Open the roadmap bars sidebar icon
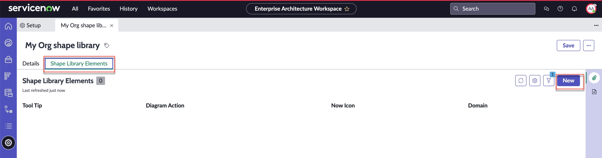This screenshot has height=158, width=602. click(8, 76)
